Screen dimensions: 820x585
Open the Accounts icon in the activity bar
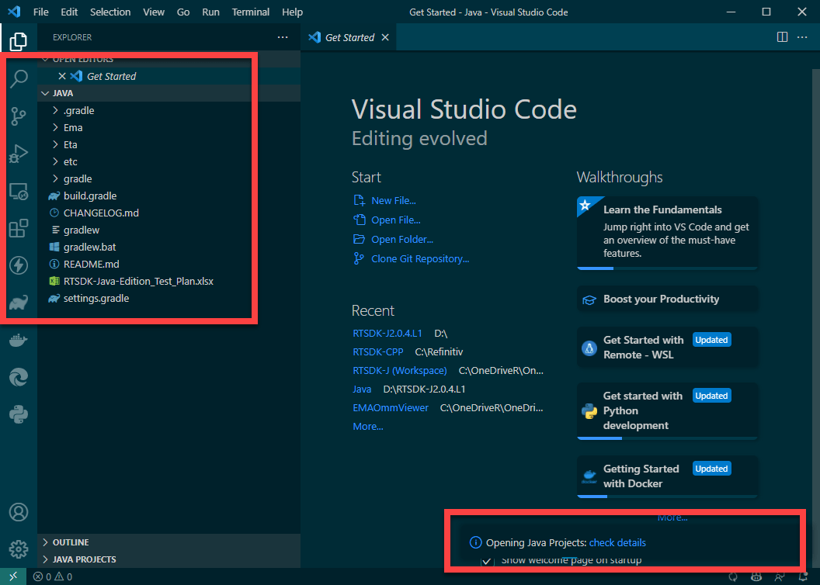click(x=19, y=511)
